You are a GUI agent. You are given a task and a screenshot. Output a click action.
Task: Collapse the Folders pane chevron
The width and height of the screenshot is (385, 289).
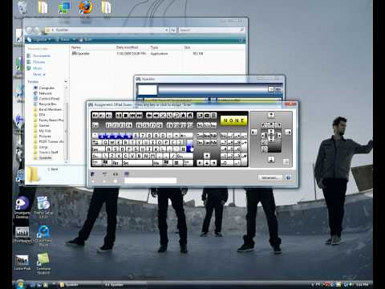66,81
